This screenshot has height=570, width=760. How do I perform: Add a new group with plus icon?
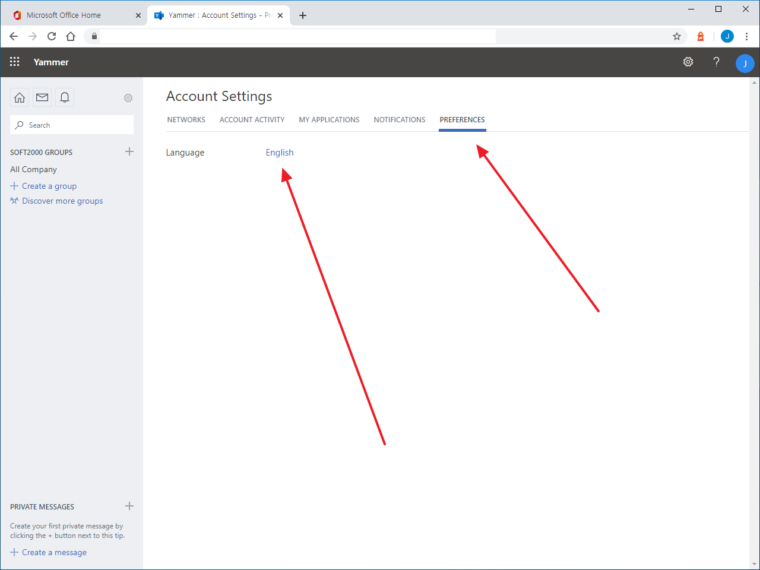pos(129,151)
